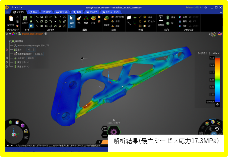Toggle the 固定 サポート2 enable marker
The height and width of the screenshot is (157, 228).
7,66
